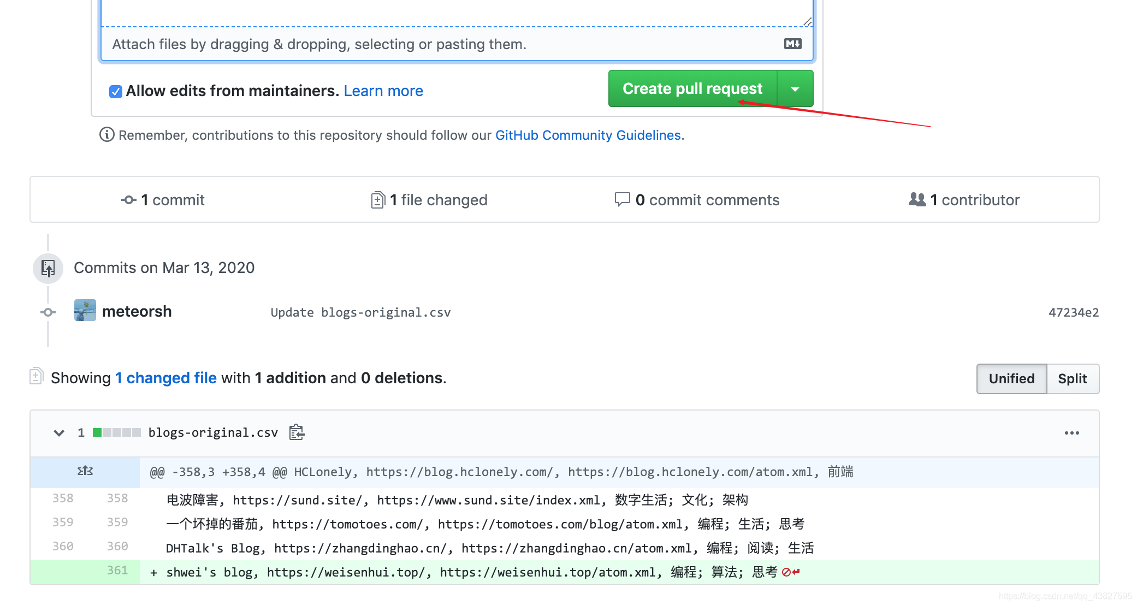Image resolution: width=1137 pixels, height=606 pixels.
Task: Open the pull request type dropdown arrow
Action: pyautogui.click(x=795, y=88)
